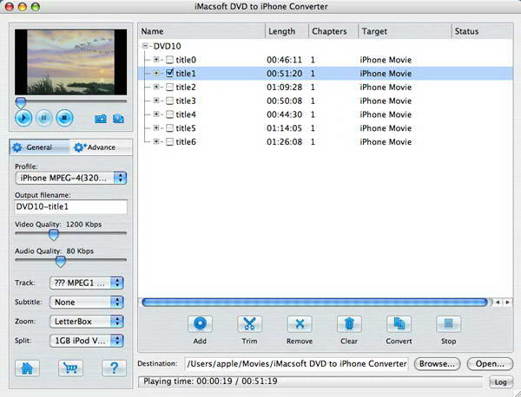
Task: Open the Split dropdown
Action: [x=86, y=341]
